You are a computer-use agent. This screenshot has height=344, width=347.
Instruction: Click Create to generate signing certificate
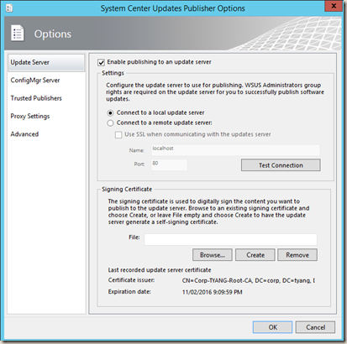click(255, 255)
